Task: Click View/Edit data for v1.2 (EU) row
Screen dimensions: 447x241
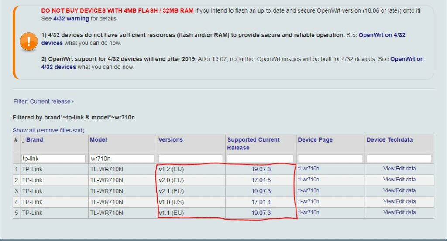Action: [x=399, y=169]
